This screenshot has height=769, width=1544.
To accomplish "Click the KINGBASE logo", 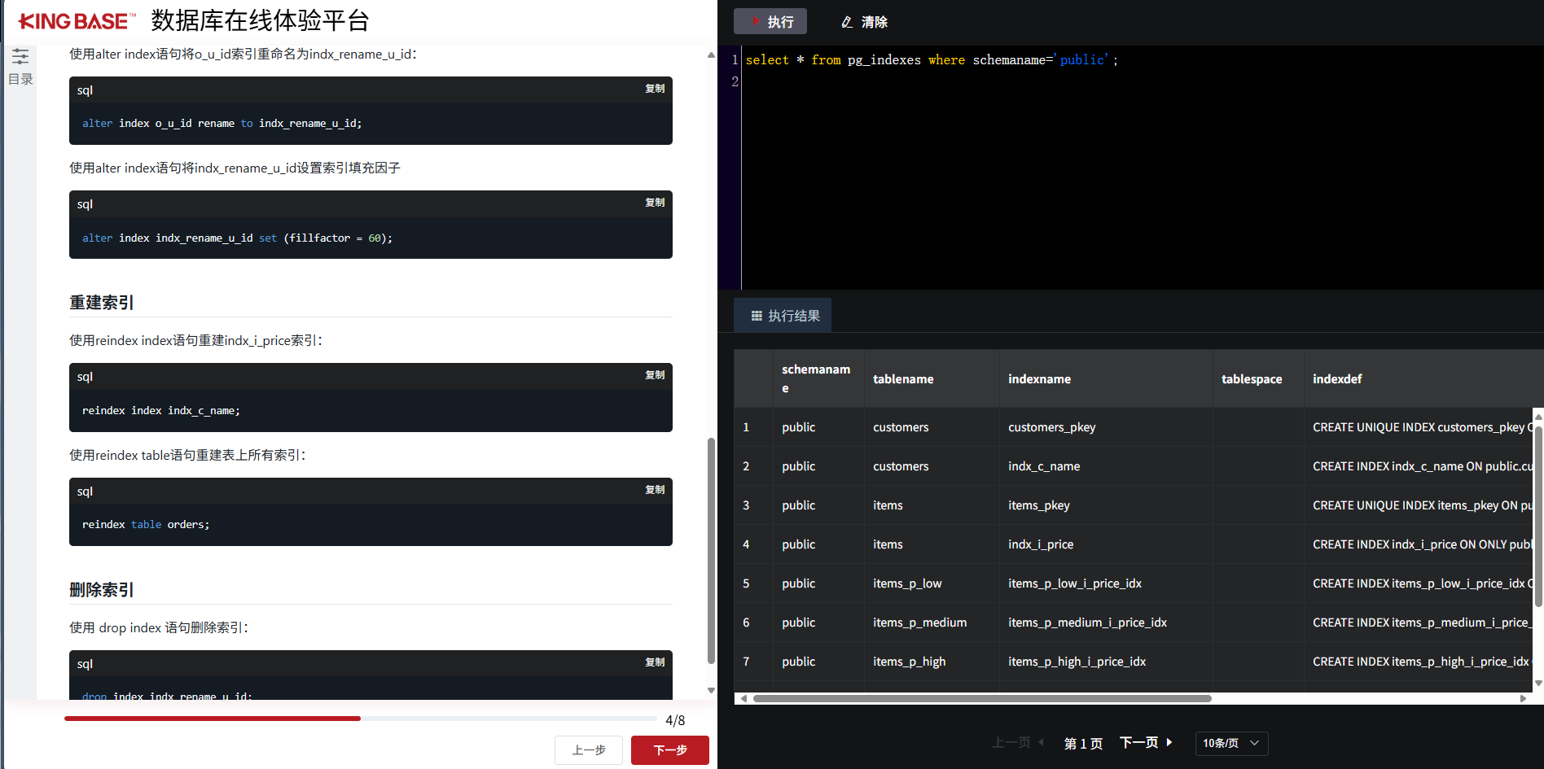I will point(77,21).
